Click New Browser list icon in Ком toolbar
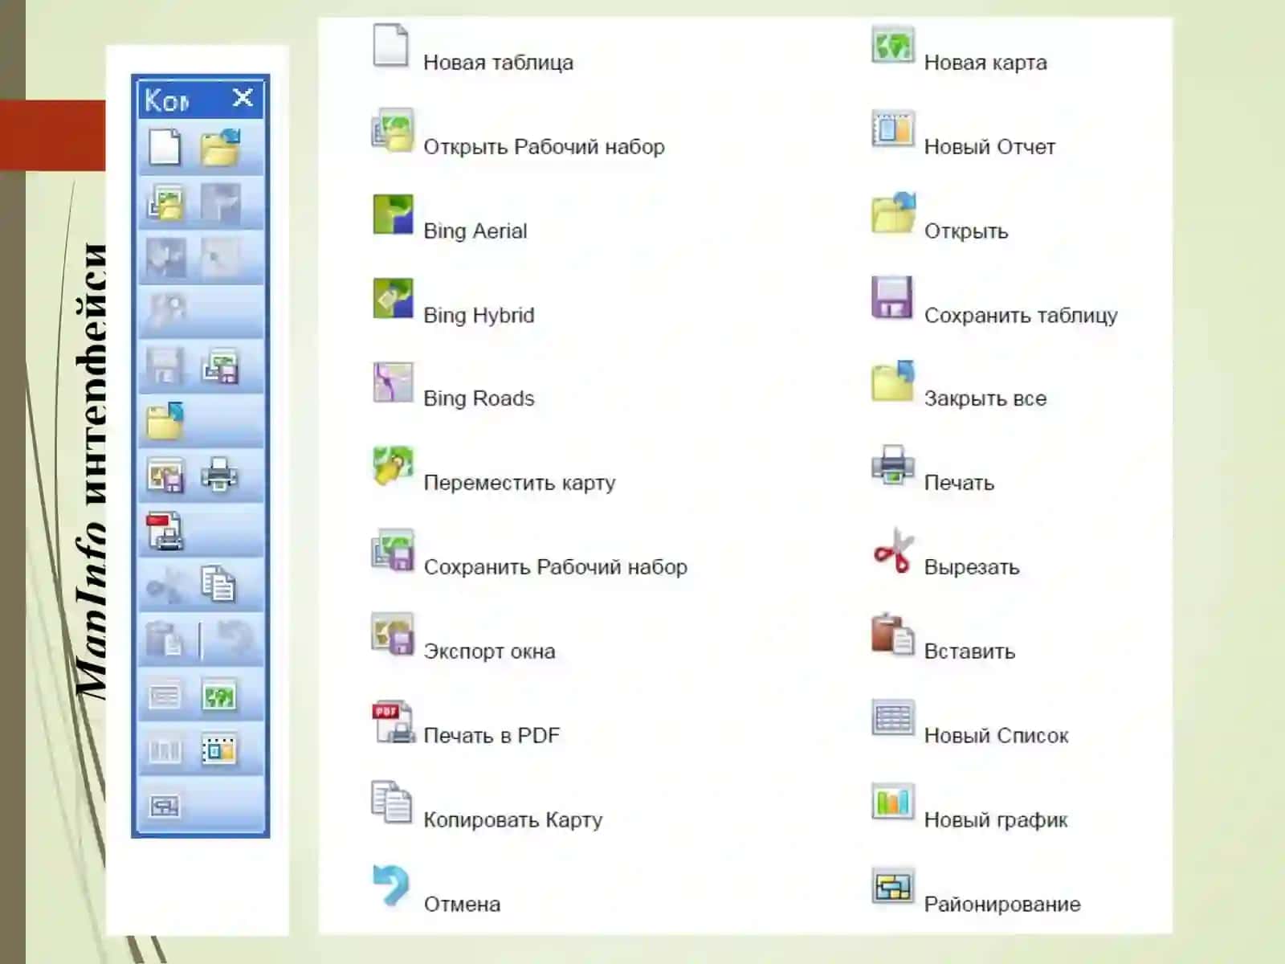The image size is (1285, 964). (165, 695)
